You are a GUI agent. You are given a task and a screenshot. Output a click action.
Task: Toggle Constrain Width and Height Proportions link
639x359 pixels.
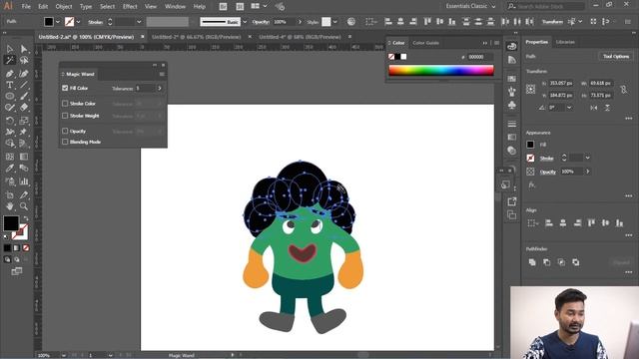pyautogui.click(x=623, y=89)
